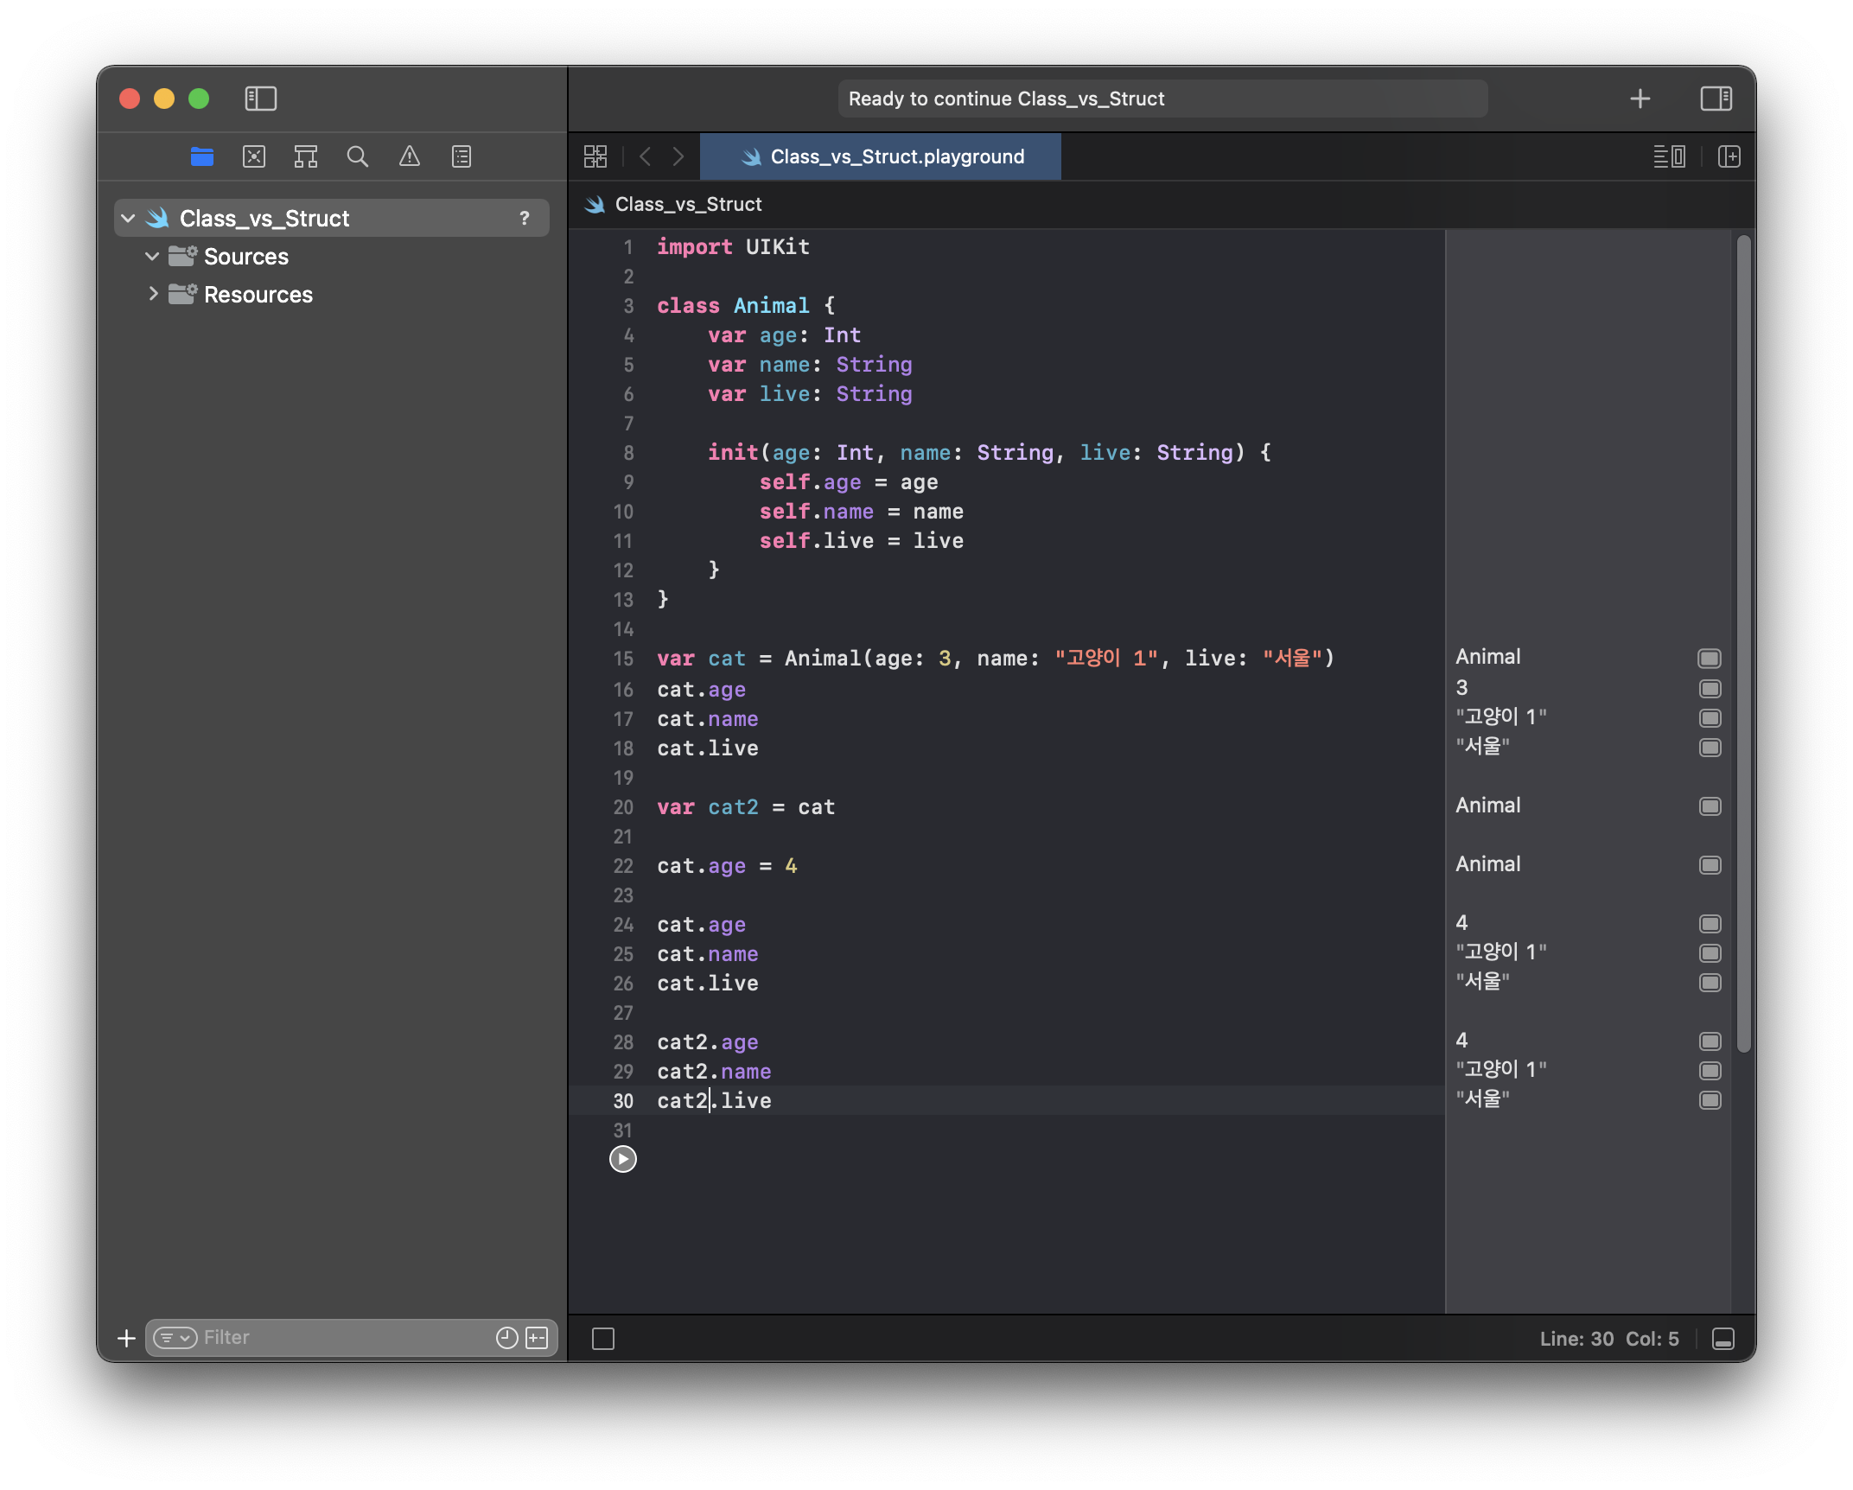Image resolution: width=1853 pixels, height=1490 pixels.
Task: Toggle the right inspector panel
Action: (x=1716, y=99)
